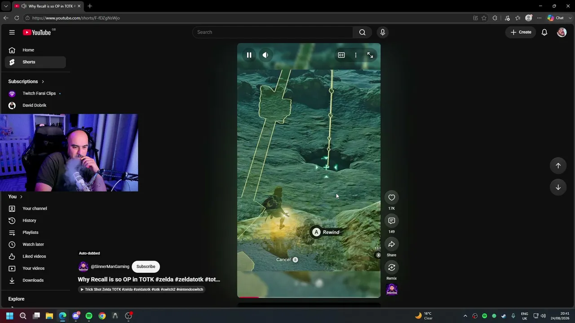Screen dimensions: 575x323
Task: Open the @SinnerManGaming channel link
Action: (x=110, y=266)
